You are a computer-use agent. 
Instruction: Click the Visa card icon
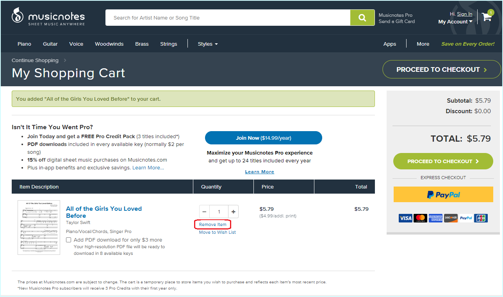[x=405, y=218]
